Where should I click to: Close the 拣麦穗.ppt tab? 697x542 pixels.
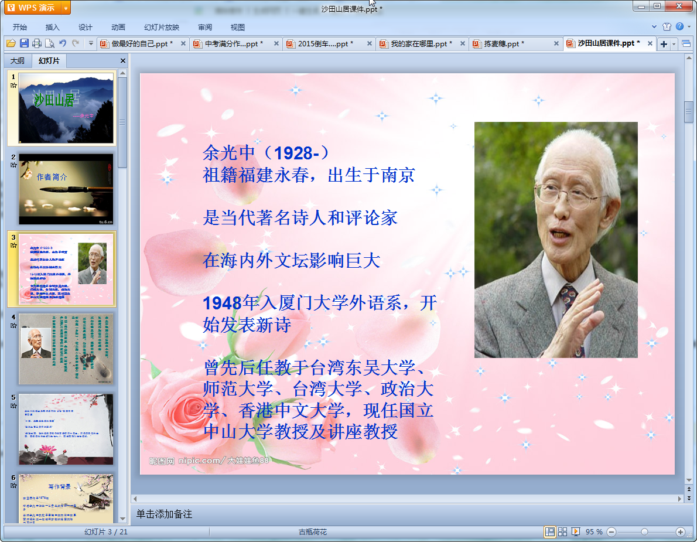click(x=556, y=43)
